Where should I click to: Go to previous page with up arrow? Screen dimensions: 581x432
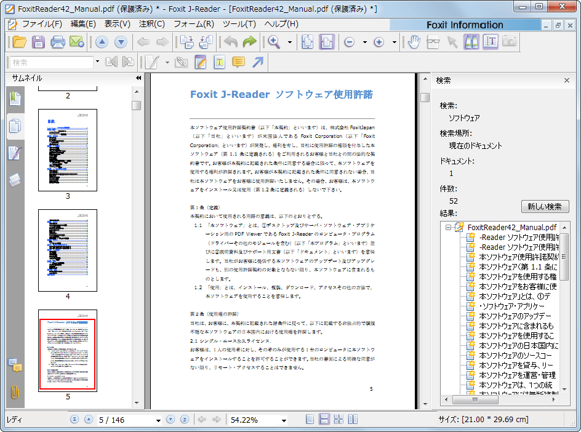click(102, 42)
